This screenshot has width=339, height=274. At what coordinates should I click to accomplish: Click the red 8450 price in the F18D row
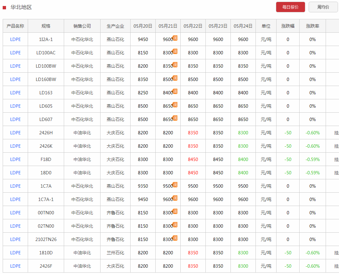tap(193, 159)
